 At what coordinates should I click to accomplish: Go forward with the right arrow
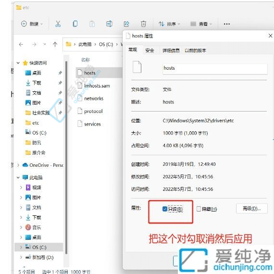pyautogui.click(x=34, y=45)
